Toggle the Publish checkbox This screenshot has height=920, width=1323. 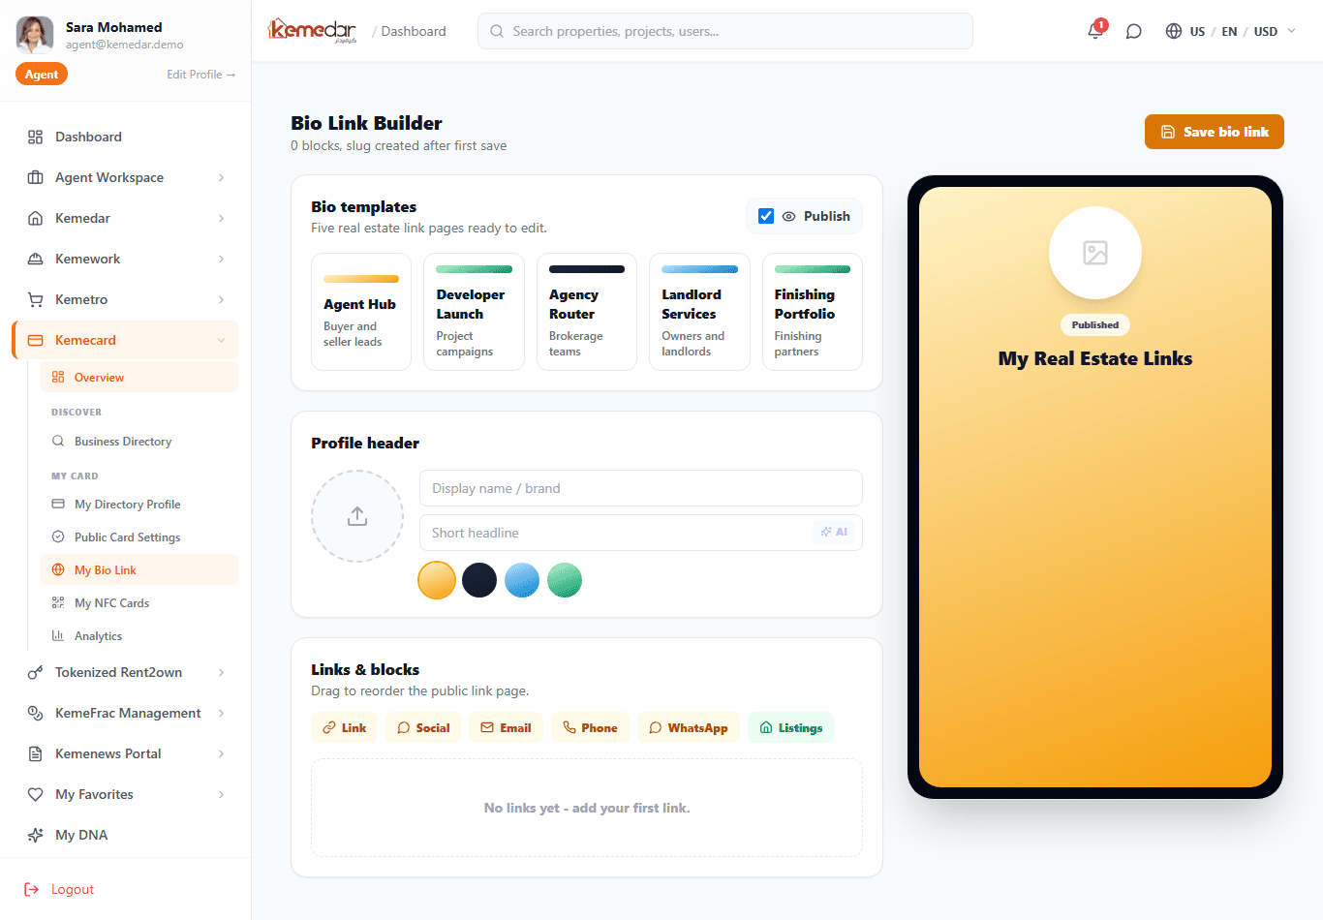(766, 216)
